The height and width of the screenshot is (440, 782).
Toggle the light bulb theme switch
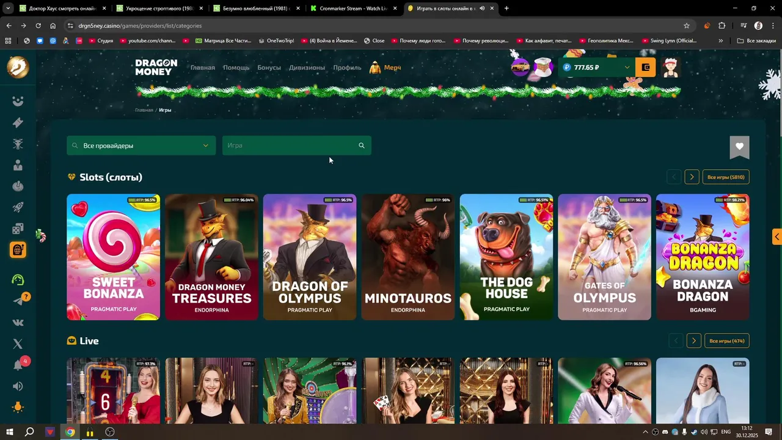[x=18, y=408]
